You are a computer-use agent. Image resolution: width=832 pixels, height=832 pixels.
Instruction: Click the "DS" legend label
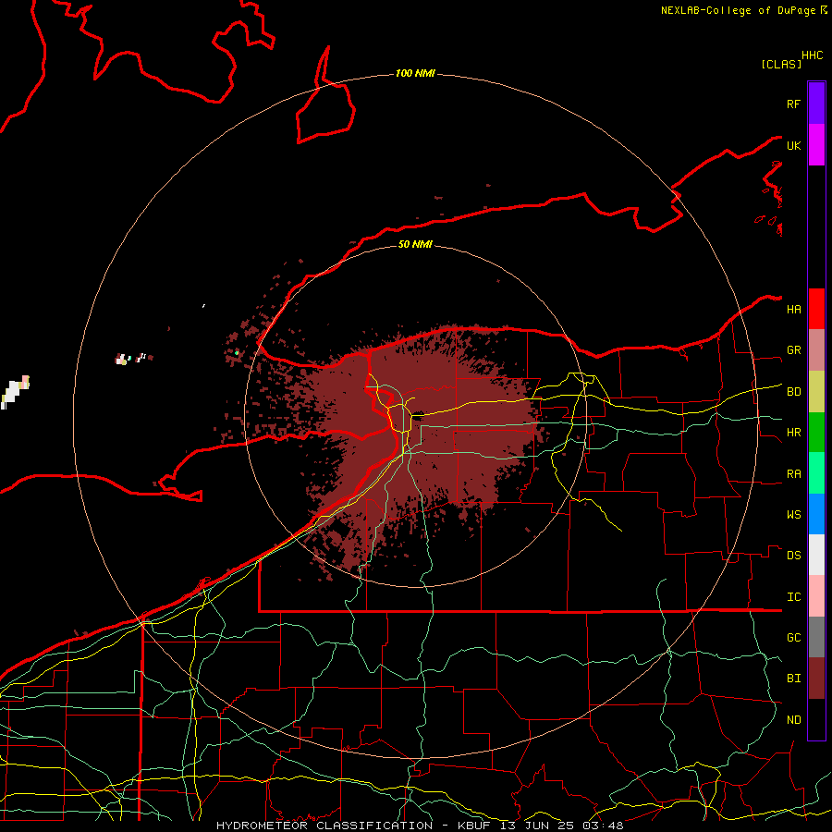793,556
